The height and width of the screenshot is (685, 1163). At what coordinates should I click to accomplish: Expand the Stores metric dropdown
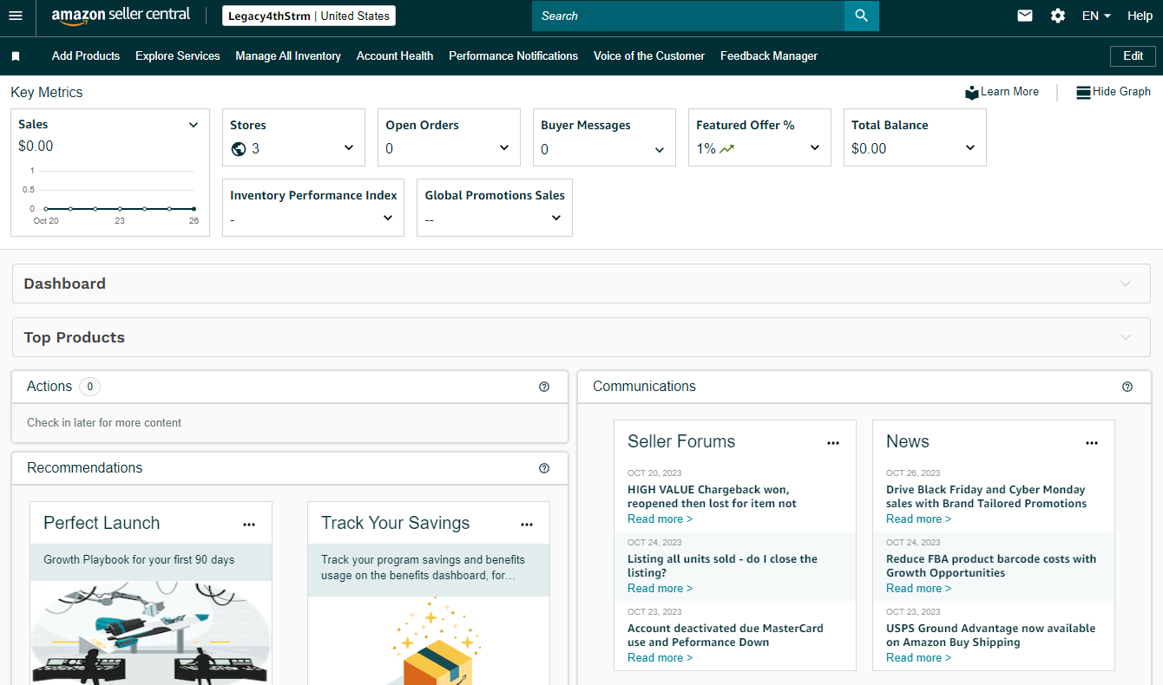(x=349, y=147)
